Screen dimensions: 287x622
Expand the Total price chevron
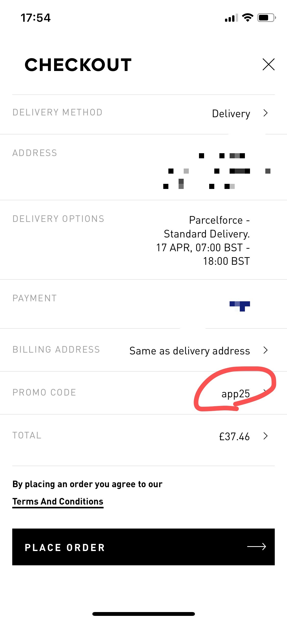pyautogui.click(x=266, y=436)
